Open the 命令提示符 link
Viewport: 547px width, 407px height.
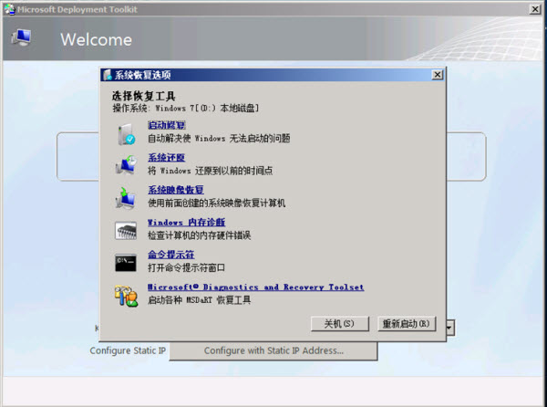pyautogui.click(x=171, y=255)
